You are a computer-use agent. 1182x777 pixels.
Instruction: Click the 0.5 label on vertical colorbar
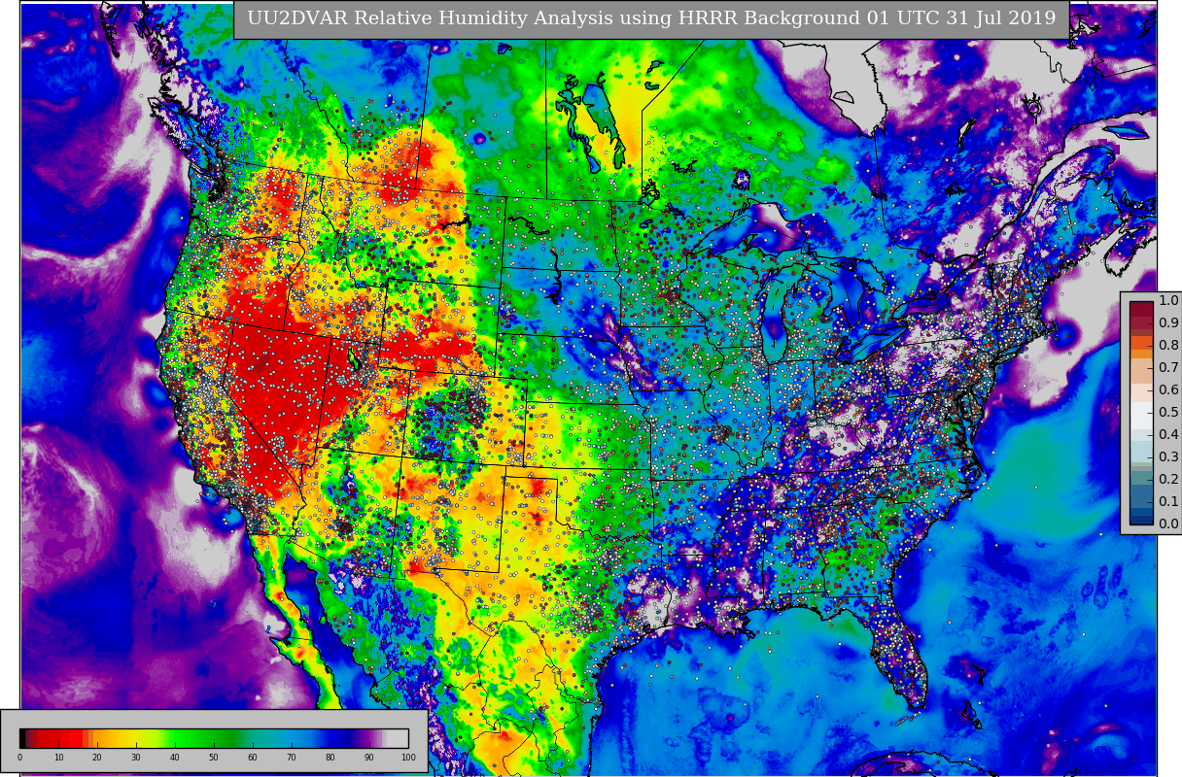point(1168,412)
